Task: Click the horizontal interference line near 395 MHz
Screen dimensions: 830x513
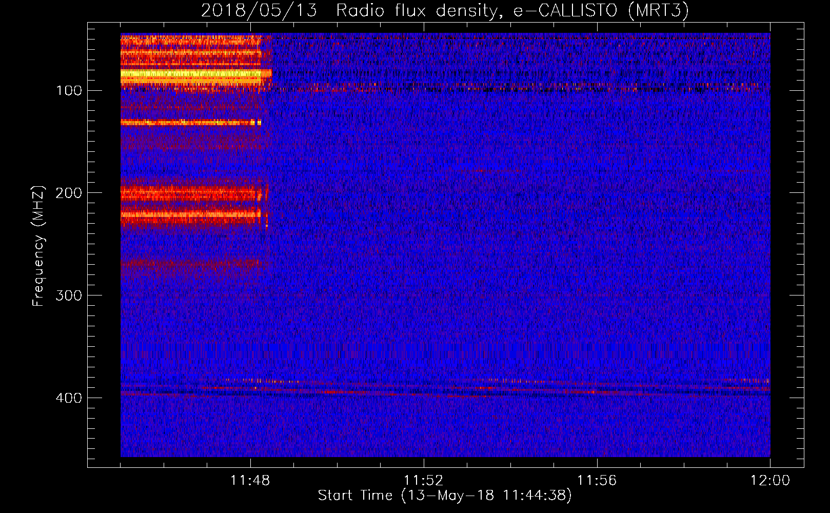Action: point(445,393)
